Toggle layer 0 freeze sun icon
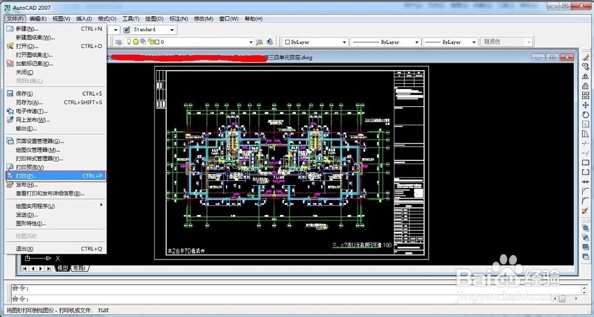594x317 pixels. 135,42
